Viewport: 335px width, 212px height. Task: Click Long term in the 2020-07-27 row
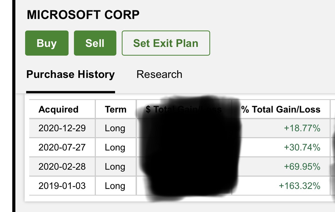pos(115,147)
